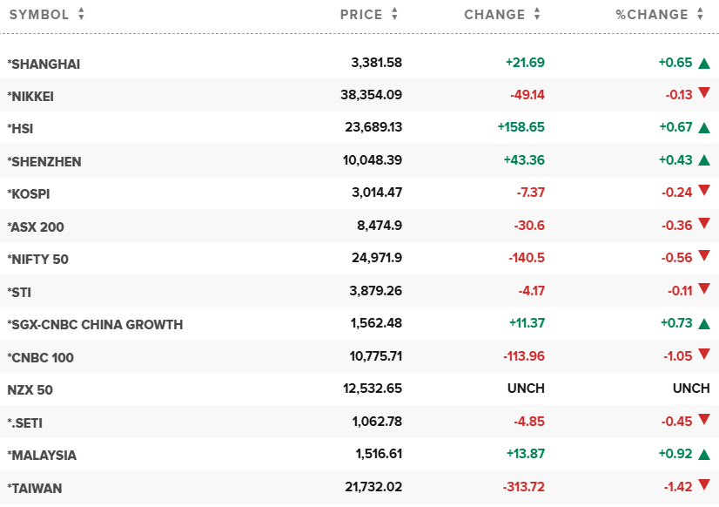Viewport: 719px width, 507px height.
Task: Open SGX-CNBC China Growth quote
Action: point(95,324)
